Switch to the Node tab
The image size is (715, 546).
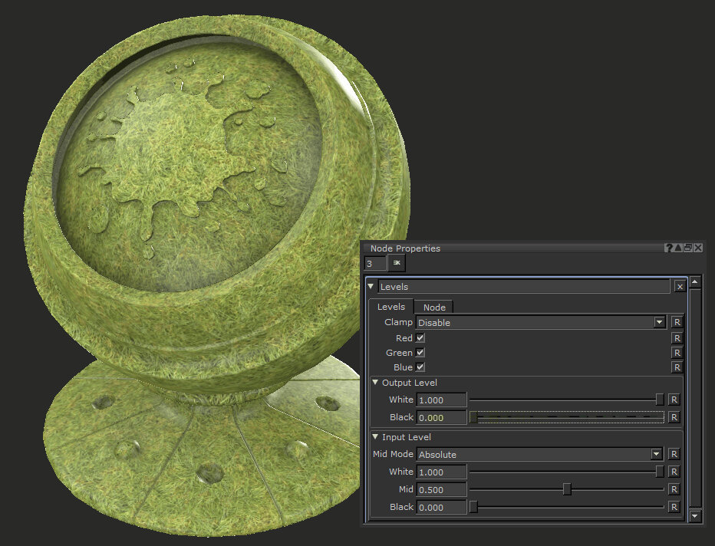pyautogui.click(x=434, y=307)
